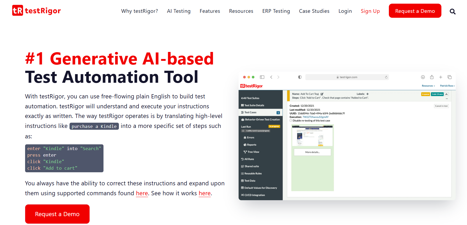467x225 pixels.
Task: Click the green 1 min 14 secs badge
Action: tap(437, 94)
